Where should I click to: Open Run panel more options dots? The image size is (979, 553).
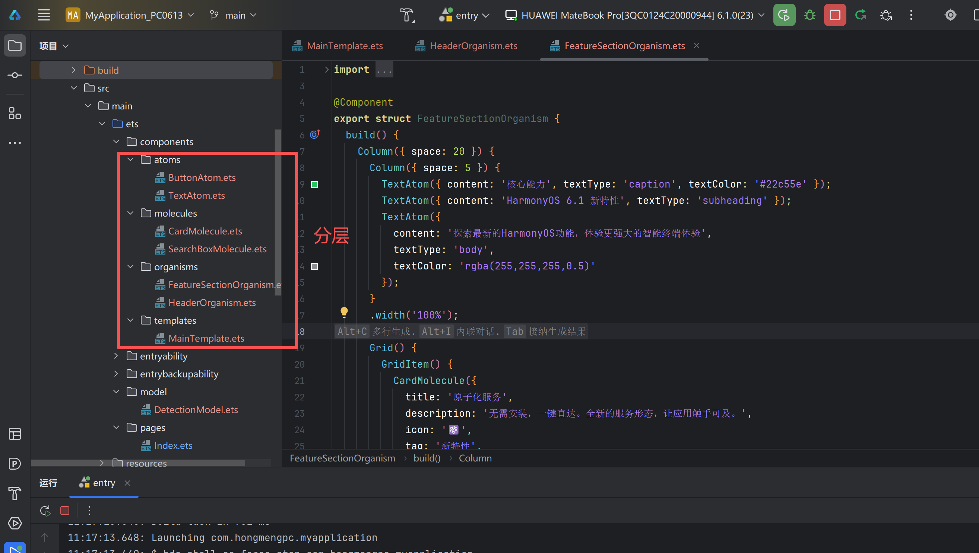pyautogui.click(x=89, y=511)
